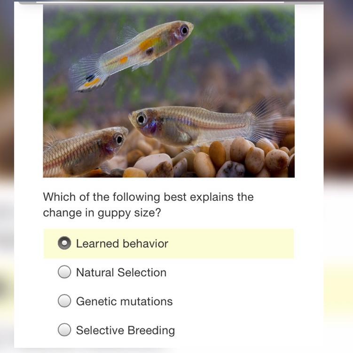Click the 'Learned behavior' answer label
353x353 pixels.
click(x=122, y=243)
